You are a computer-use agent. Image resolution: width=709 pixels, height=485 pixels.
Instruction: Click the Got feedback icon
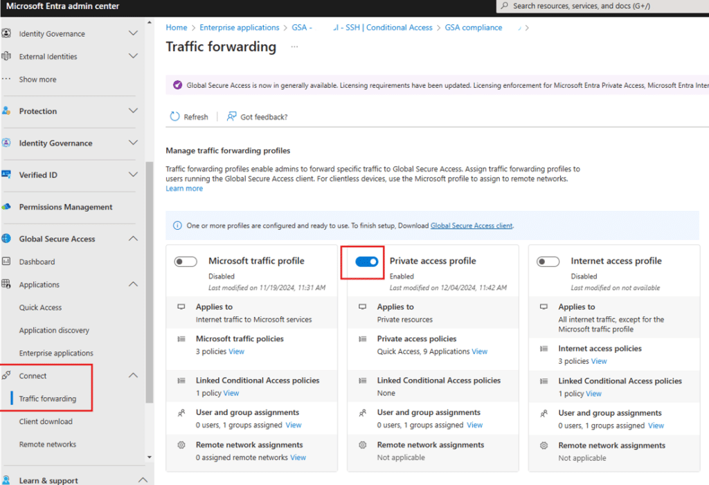click(x=232, y=117)
